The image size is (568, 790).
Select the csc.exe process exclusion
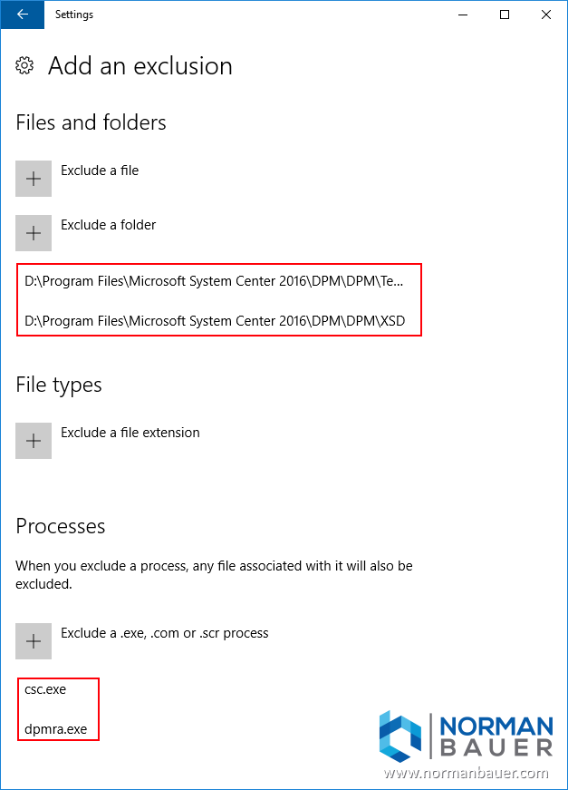tap(46, 689)
